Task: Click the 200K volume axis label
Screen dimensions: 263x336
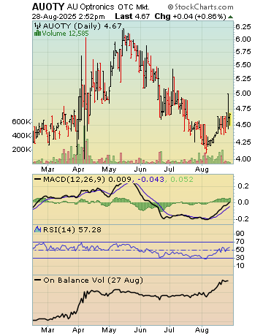Action: [21, 149]
